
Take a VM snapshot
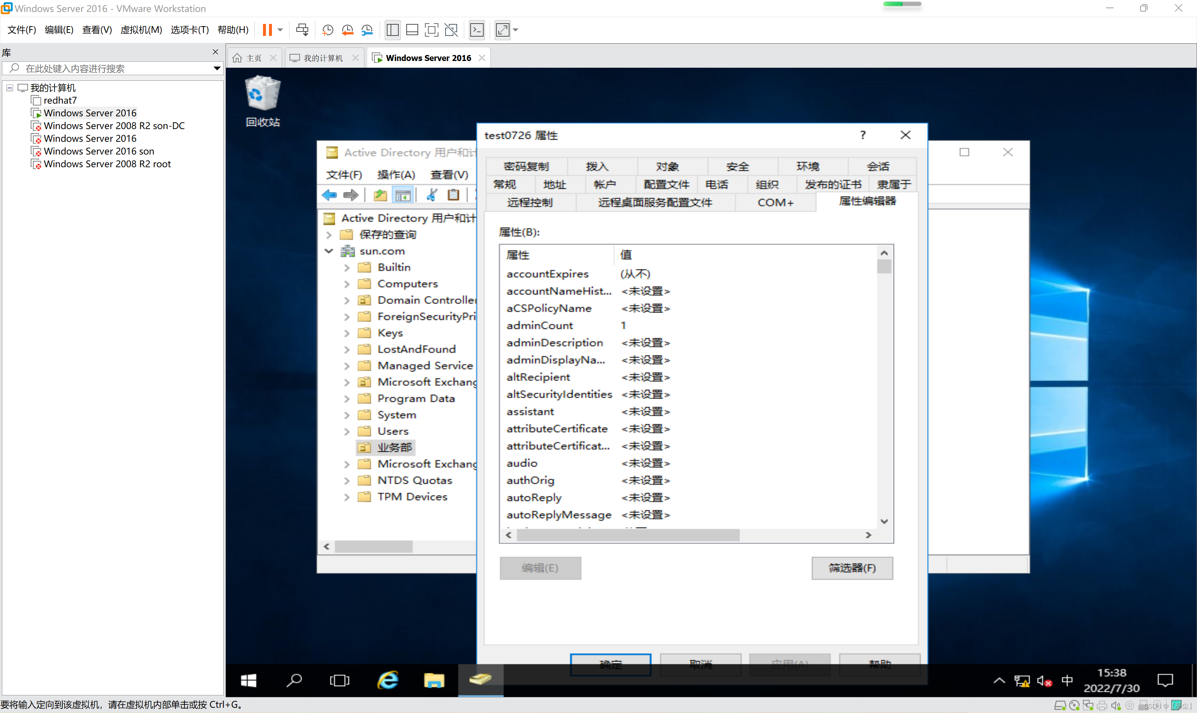point(328,30)
